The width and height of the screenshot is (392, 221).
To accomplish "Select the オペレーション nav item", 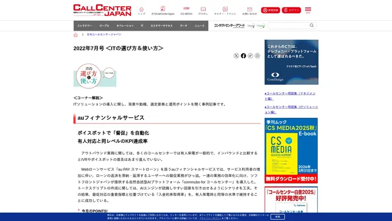I will tap(125, 26).
